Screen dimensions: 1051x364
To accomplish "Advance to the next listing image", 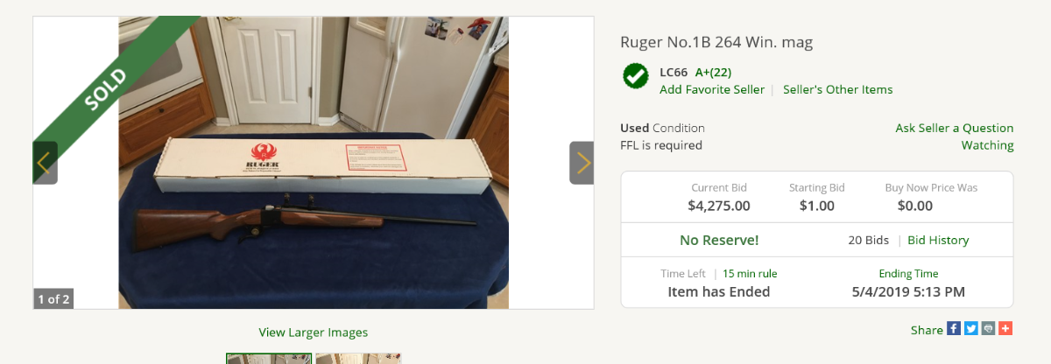I will 582,163.
